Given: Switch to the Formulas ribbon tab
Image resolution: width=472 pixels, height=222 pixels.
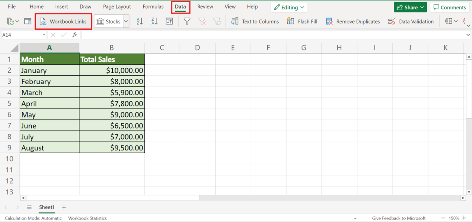Looking at the screenshot, I should [x=153, y=7].
